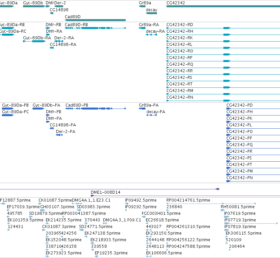The height and width of the screenshot is (258, 280).
Task: Open the CG42342-RT transcript label
Action: (x=179, y=84)
